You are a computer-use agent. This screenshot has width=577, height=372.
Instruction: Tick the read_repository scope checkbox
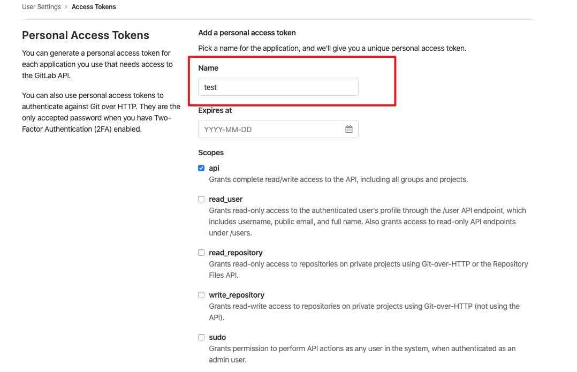(x=201, y=253)
